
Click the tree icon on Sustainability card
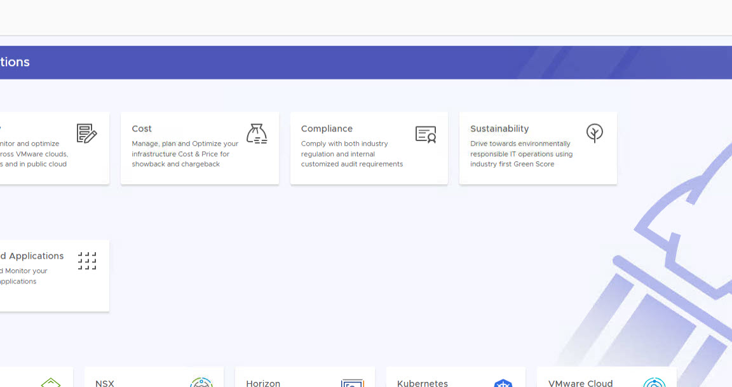[594, 133]
